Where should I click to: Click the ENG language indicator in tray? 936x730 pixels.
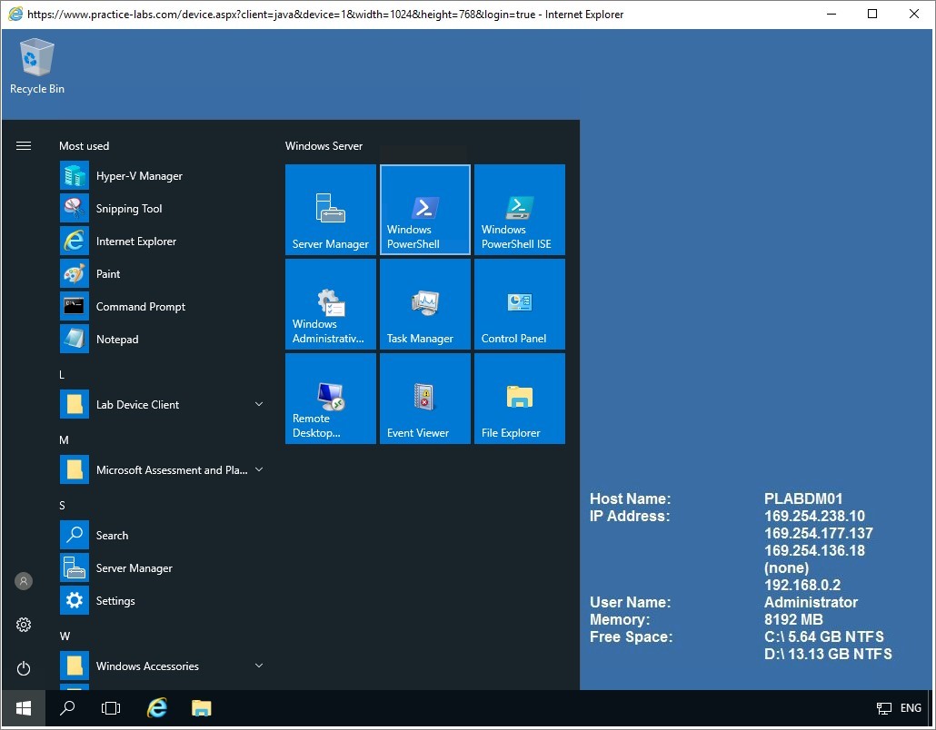coord(910,708)
